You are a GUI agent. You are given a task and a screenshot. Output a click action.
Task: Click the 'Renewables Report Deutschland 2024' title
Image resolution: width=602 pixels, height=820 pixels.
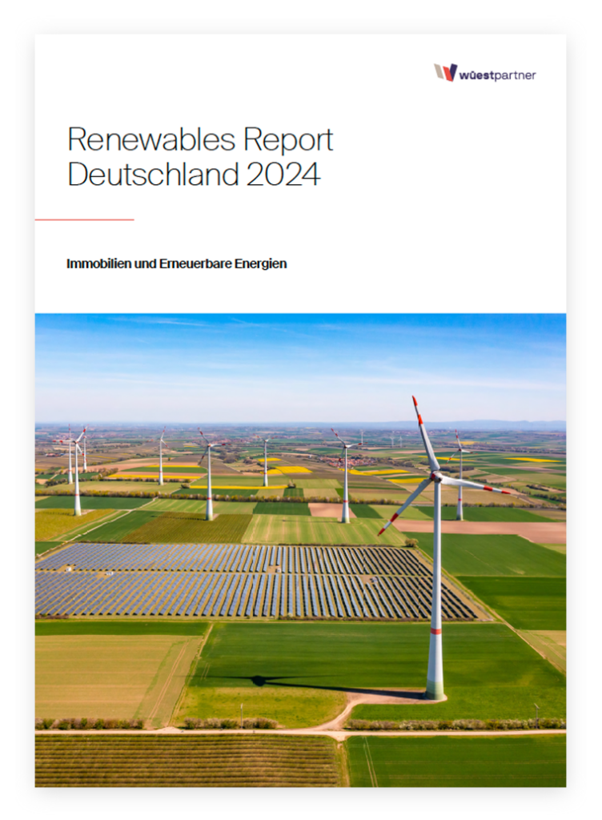[x=200, y=156]
